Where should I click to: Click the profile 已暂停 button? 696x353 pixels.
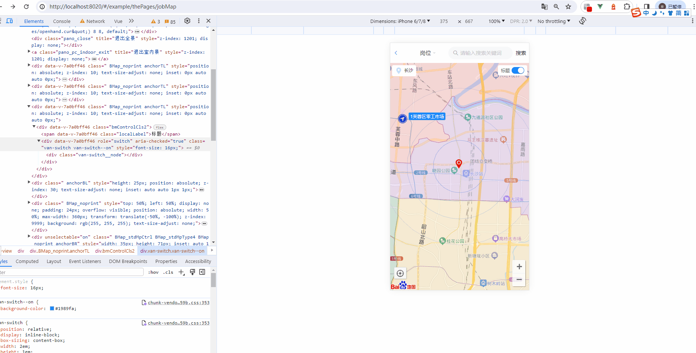670,7
